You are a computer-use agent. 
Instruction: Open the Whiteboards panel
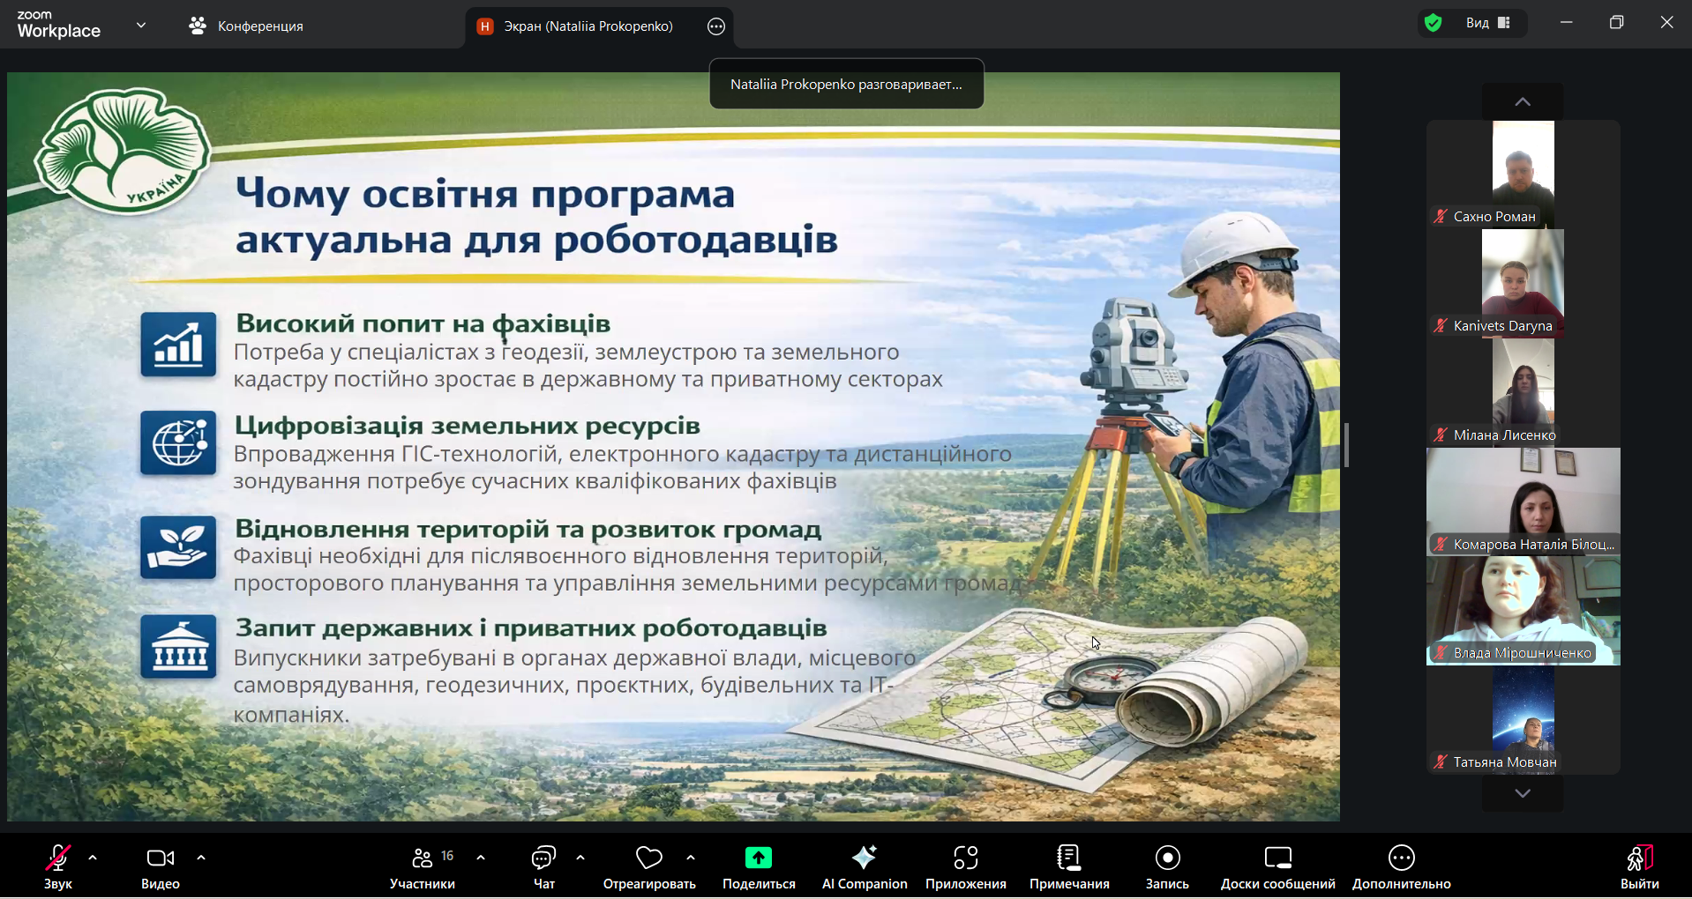(1277, 867)
